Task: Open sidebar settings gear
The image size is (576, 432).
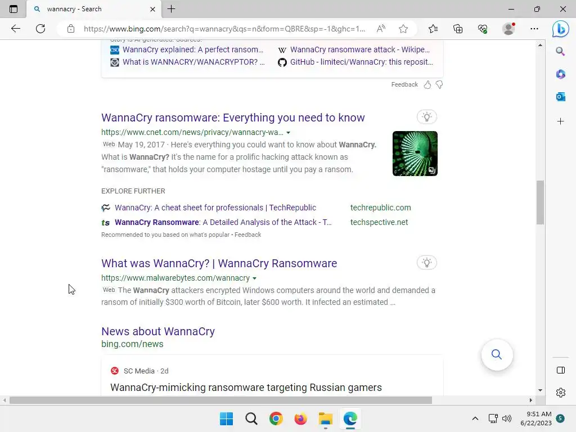Action: pos(561,393)
